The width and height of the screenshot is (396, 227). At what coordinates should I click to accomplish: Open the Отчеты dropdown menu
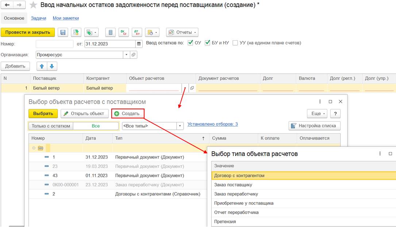tap(182, 32)
